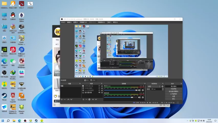Click the 300 ms transition duration field
Viewport: 218px width, 123px height.
point(156,89)
